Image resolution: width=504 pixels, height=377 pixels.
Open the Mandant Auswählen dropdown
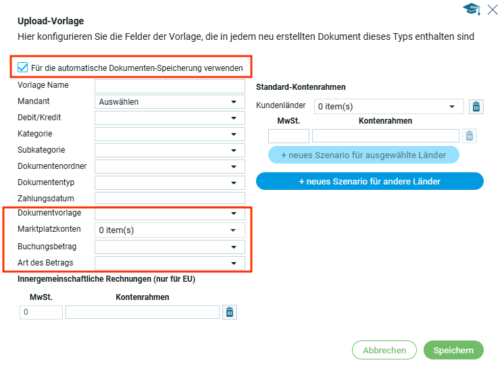click(x=169, y=102)
